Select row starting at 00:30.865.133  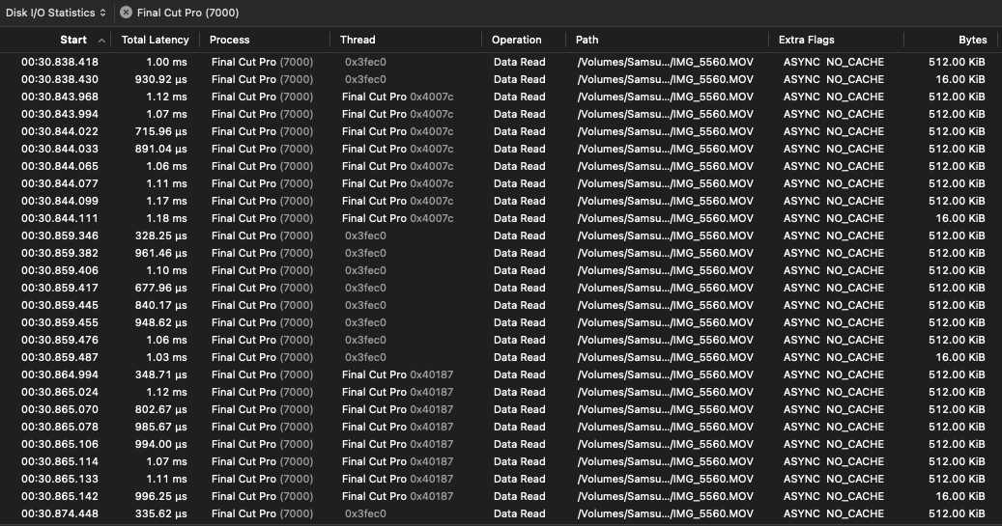click(x=501, y=479)
